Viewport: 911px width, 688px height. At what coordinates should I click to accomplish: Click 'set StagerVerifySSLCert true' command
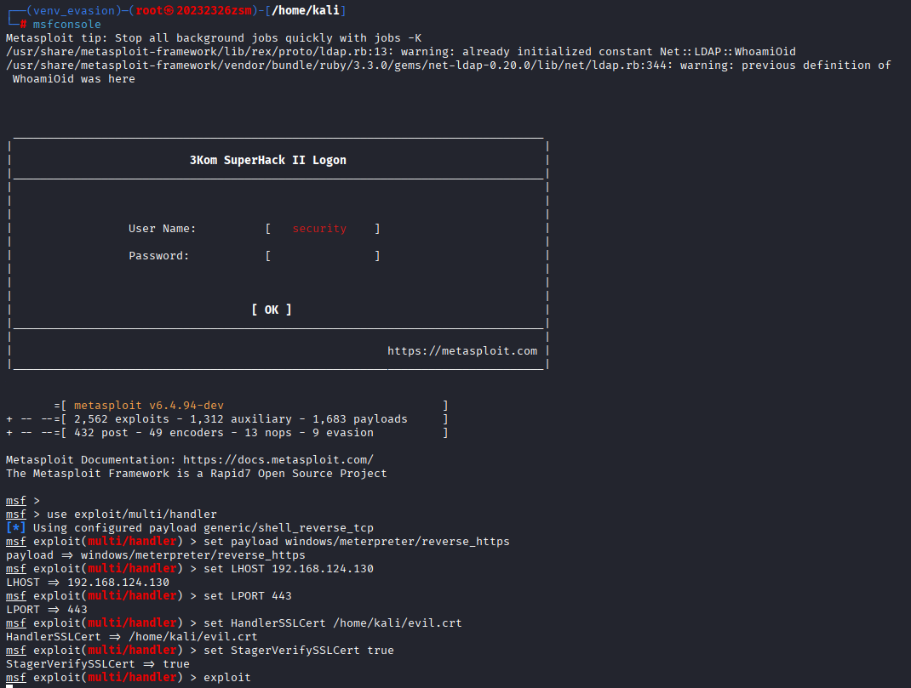[x=299, y=651]
